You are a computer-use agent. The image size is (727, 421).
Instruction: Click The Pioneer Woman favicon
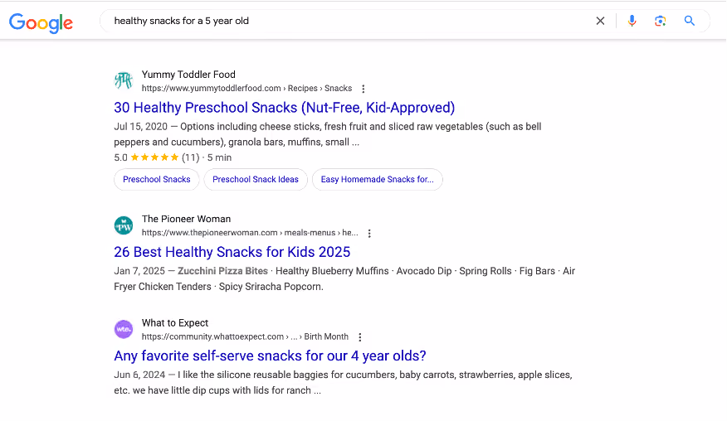point(124,225)
